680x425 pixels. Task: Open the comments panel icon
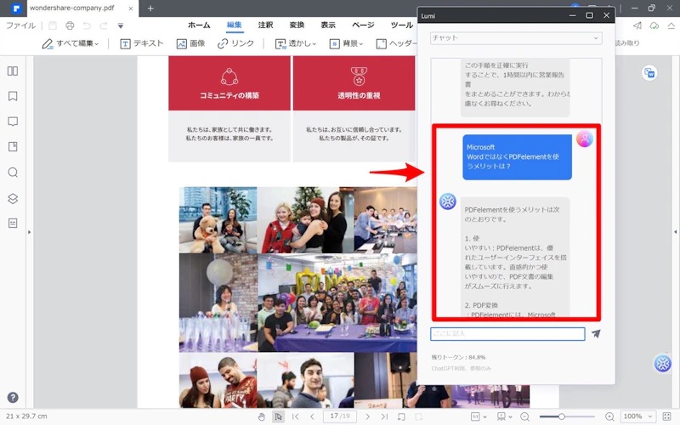(x=13, y=122)
